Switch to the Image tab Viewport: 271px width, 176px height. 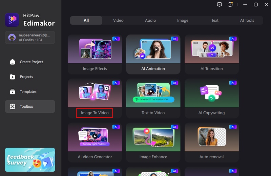[x=183, y=20]
